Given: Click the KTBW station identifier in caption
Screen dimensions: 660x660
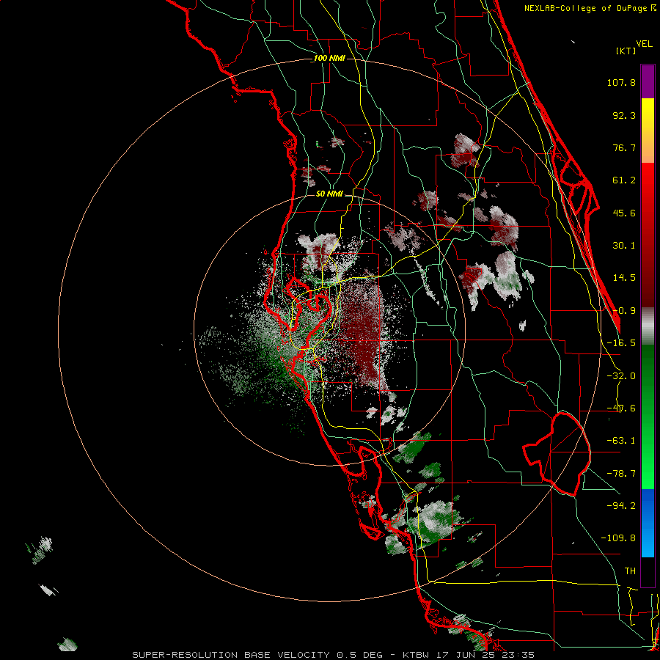Looking at the screenshot, I should pos(416,655).
